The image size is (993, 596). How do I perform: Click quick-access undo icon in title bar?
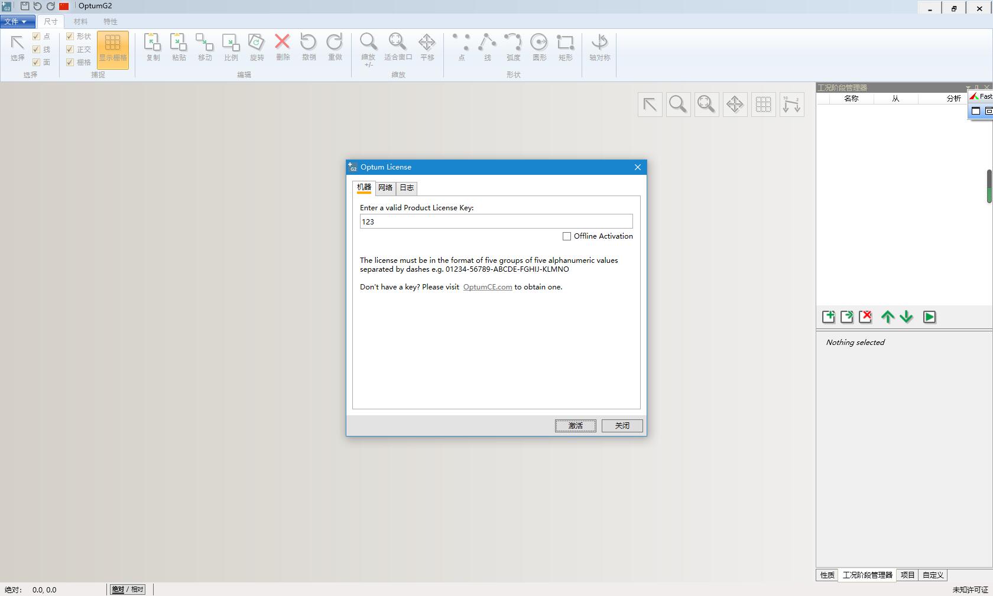click(x=37, y=6)
